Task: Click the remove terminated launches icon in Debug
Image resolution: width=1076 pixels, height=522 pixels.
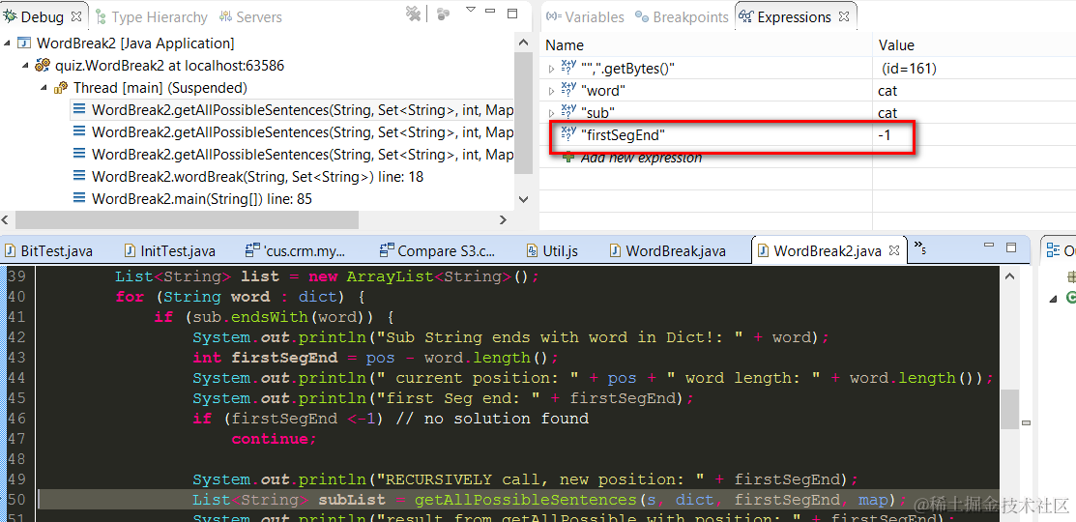Action: (x=413, y=14)
